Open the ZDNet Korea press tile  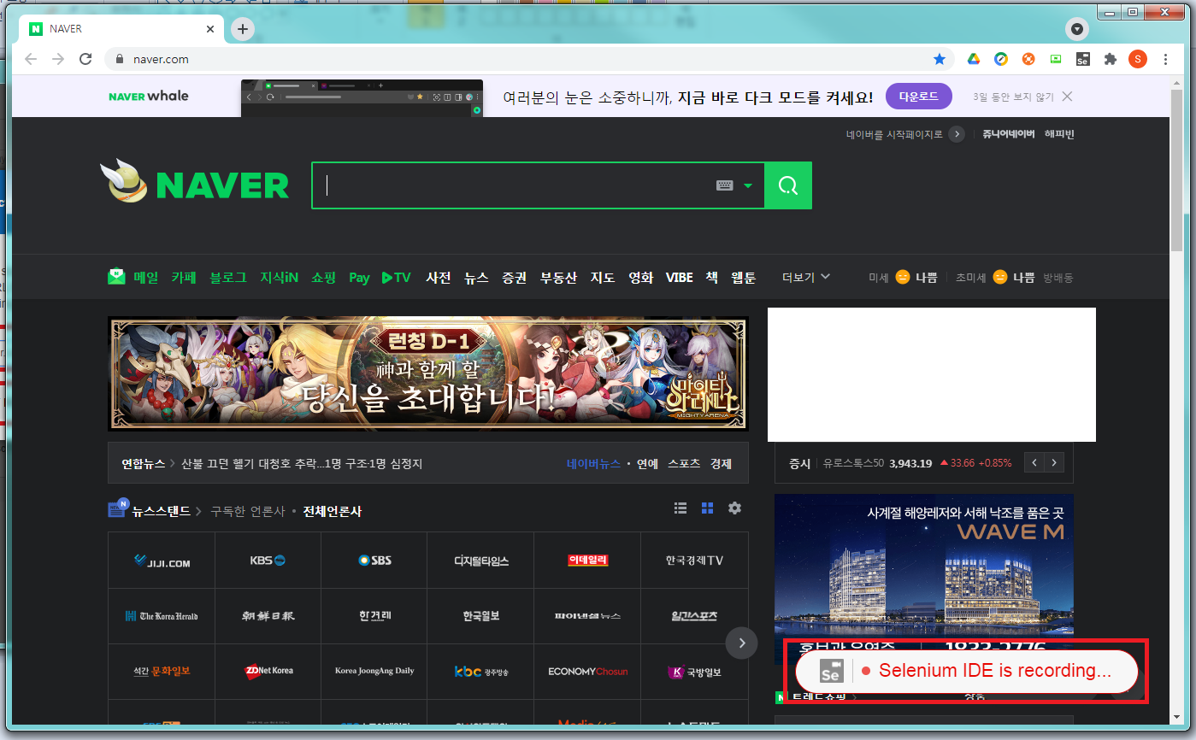point(268,671)
